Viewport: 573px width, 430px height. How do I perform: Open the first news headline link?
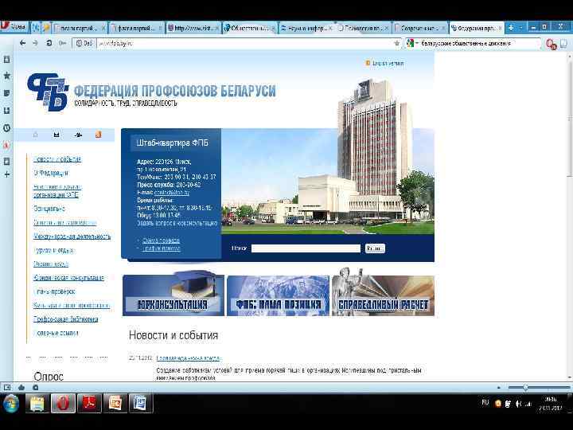tap(189, 358)
